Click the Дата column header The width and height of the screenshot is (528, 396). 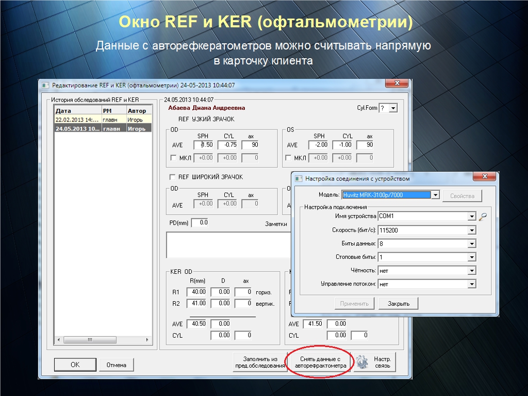pyautogui.click(x=77, y=110)
